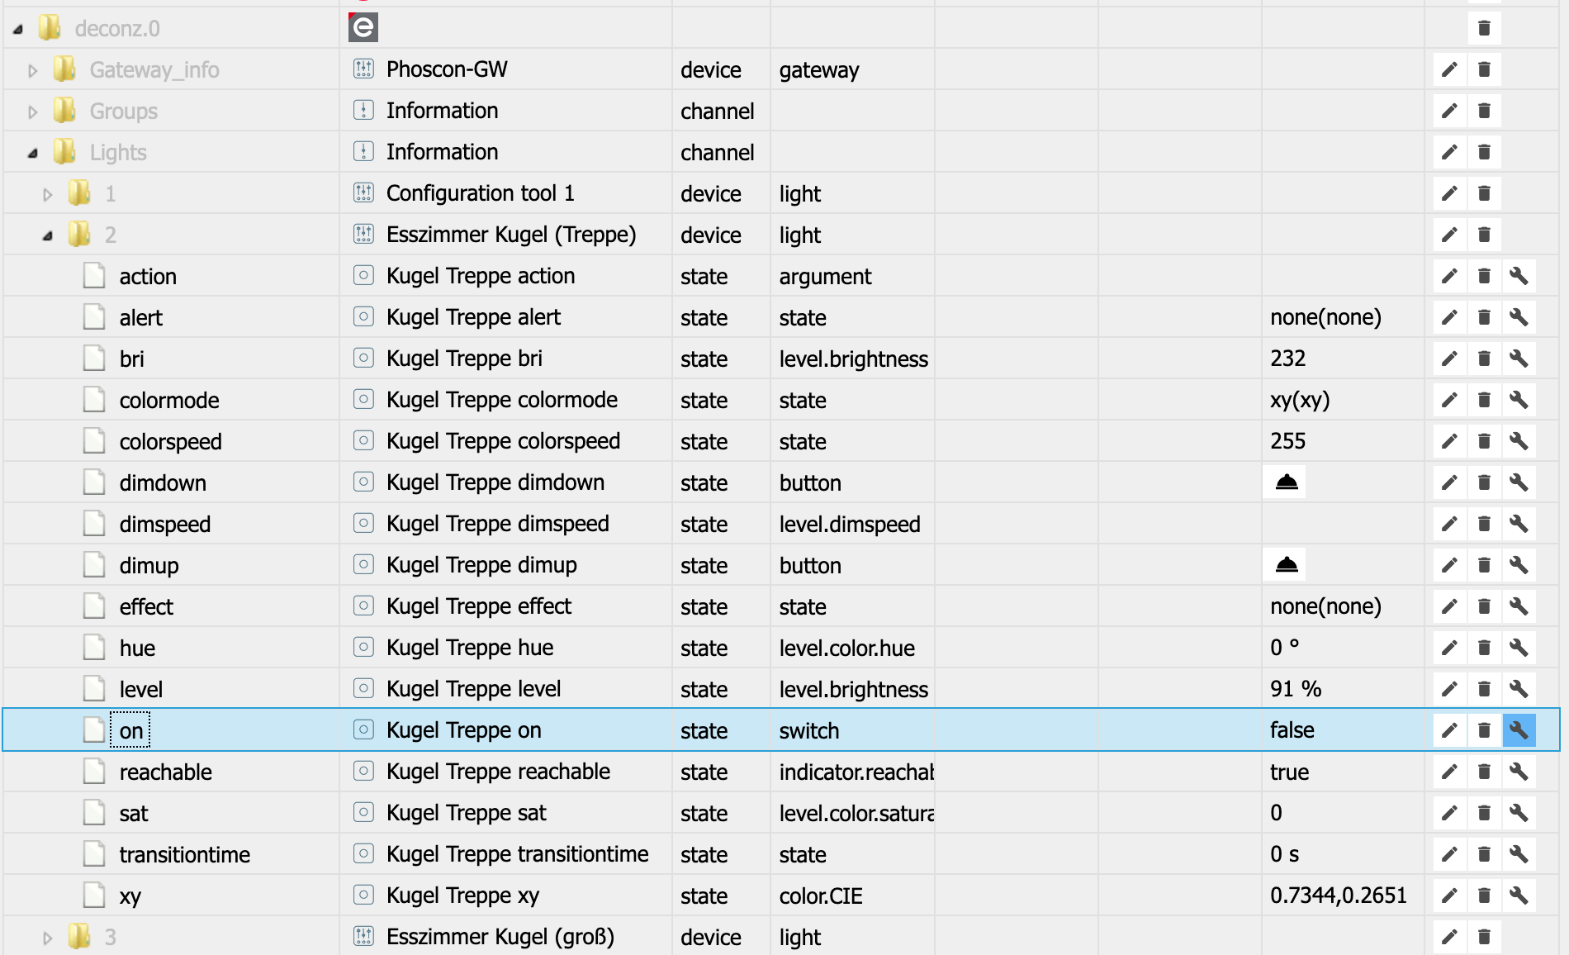Image resolution: width=1569 pixels, height=955 pixels.
Task: Toggle the false value of Kugel Treppe on
Action: click(1292, 730)
